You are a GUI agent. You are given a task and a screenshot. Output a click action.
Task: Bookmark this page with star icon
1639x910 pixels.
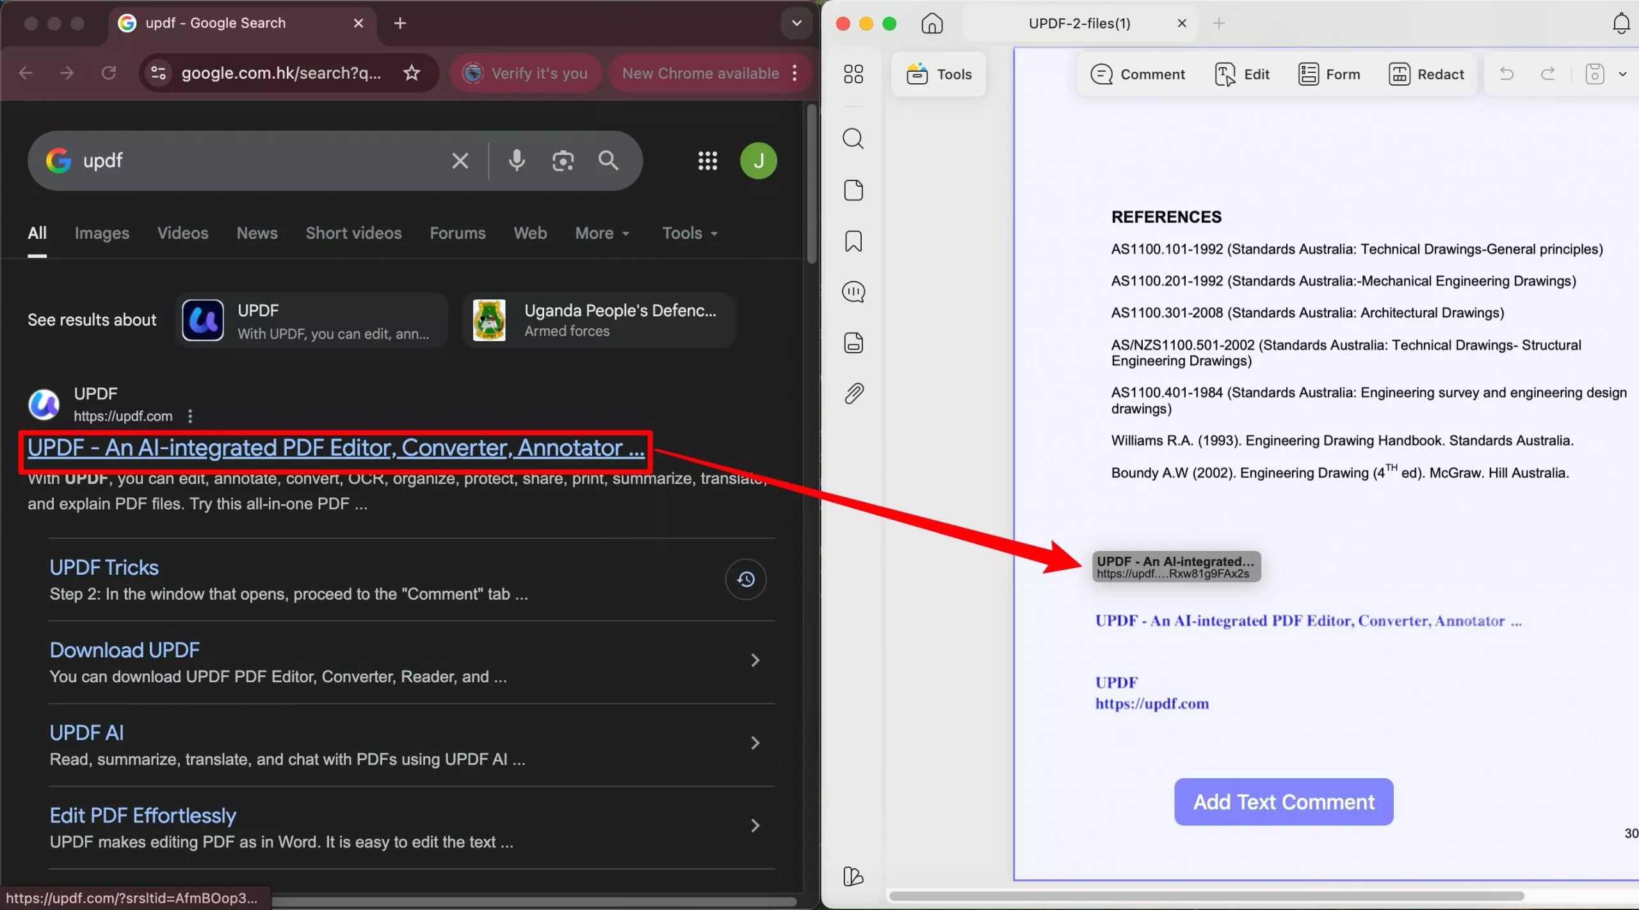(412, 73)
